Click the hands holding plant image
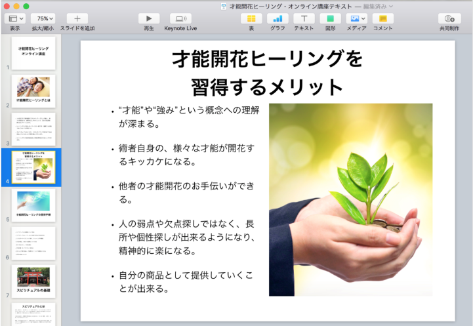 350,199
